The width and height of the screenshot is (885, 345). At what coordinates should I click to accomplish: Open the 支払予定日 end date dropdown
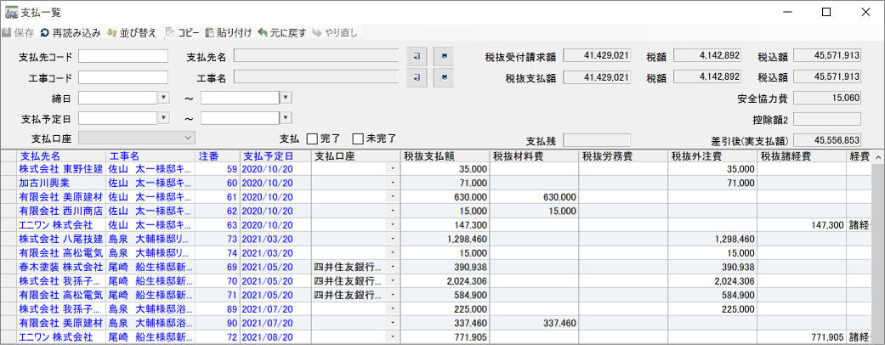(286, 118)
